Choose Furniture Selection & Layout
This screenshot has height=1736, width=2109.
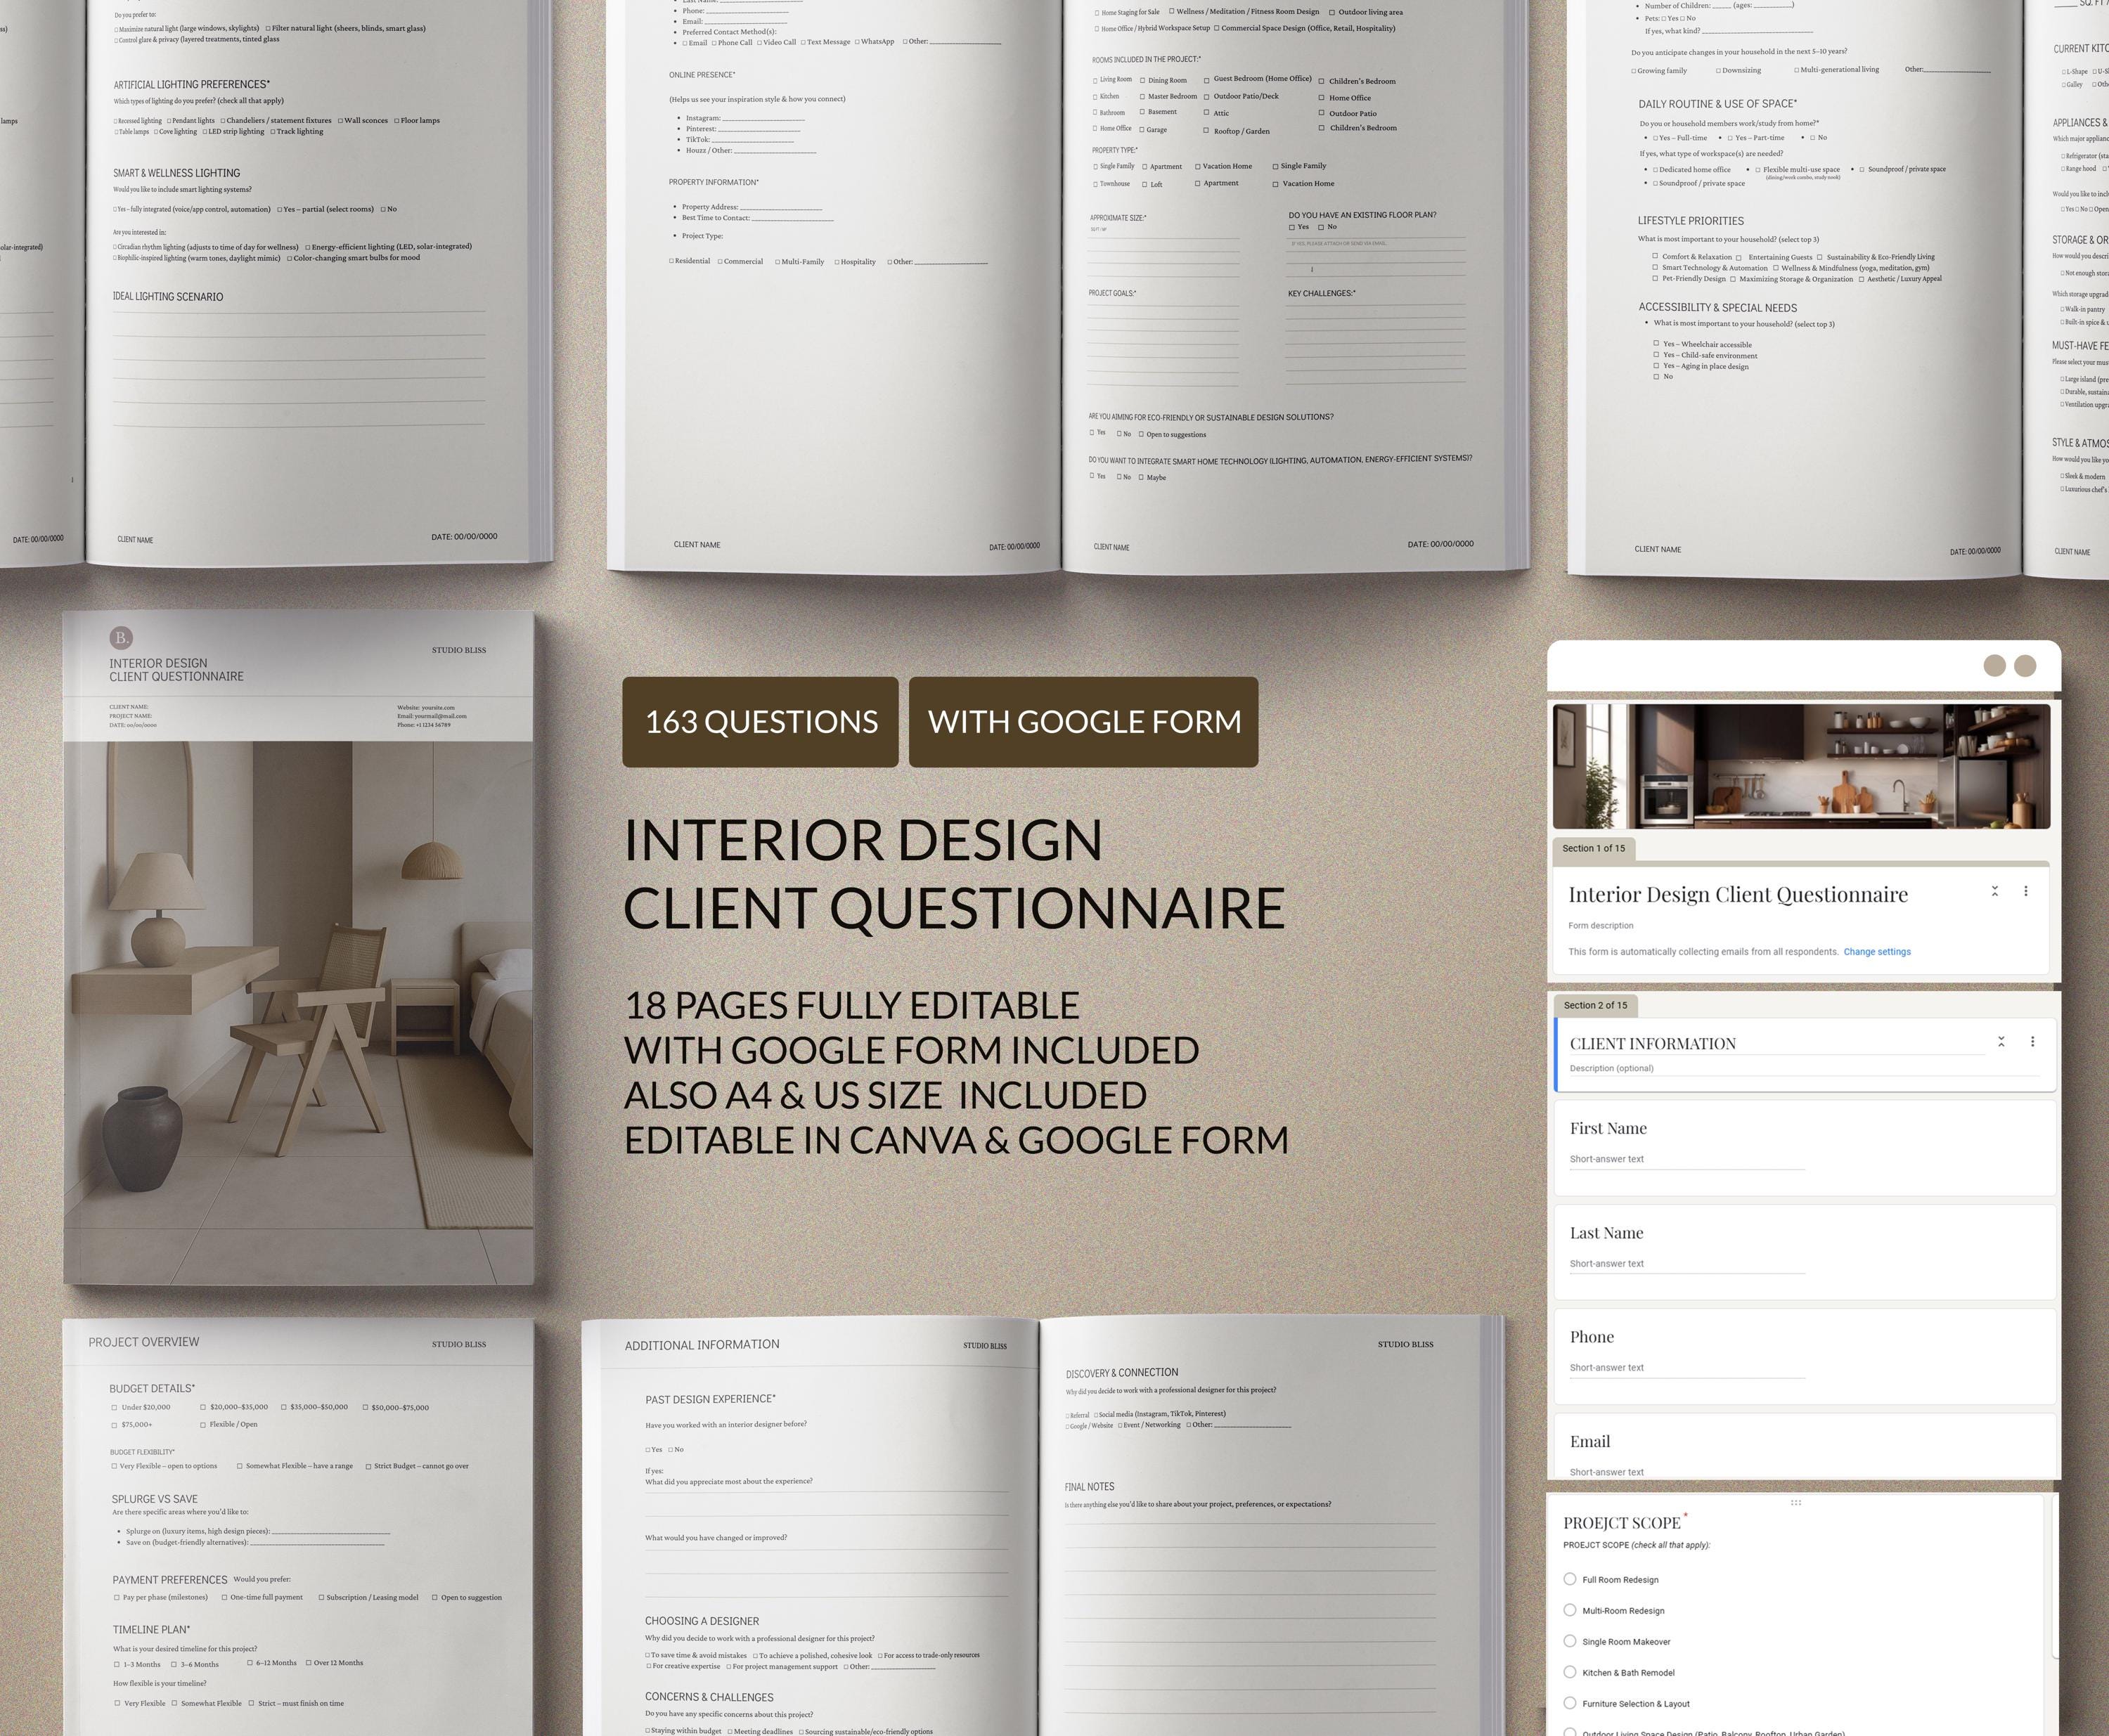(x=1570, y=1703)
